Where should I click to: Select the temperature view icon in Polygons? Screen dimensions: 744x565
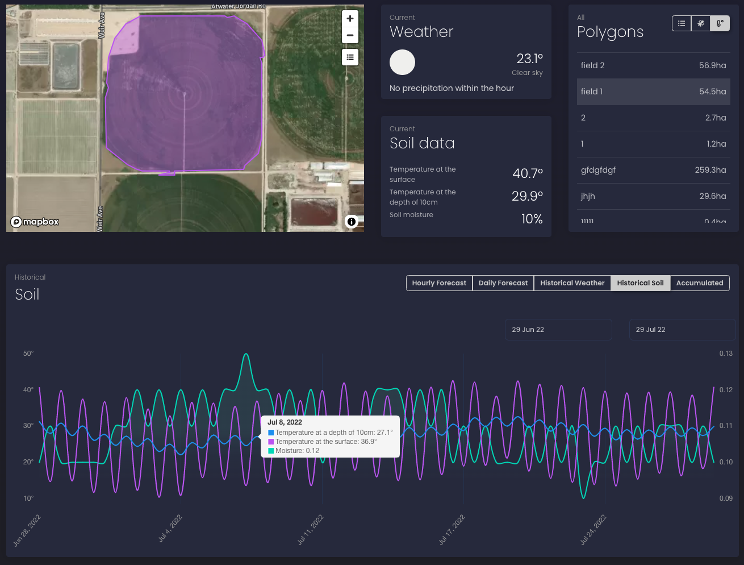pos(720,23)
